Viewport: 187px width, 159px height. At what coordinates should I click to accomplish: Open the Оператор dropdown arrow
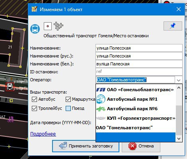tap(179, 80)
